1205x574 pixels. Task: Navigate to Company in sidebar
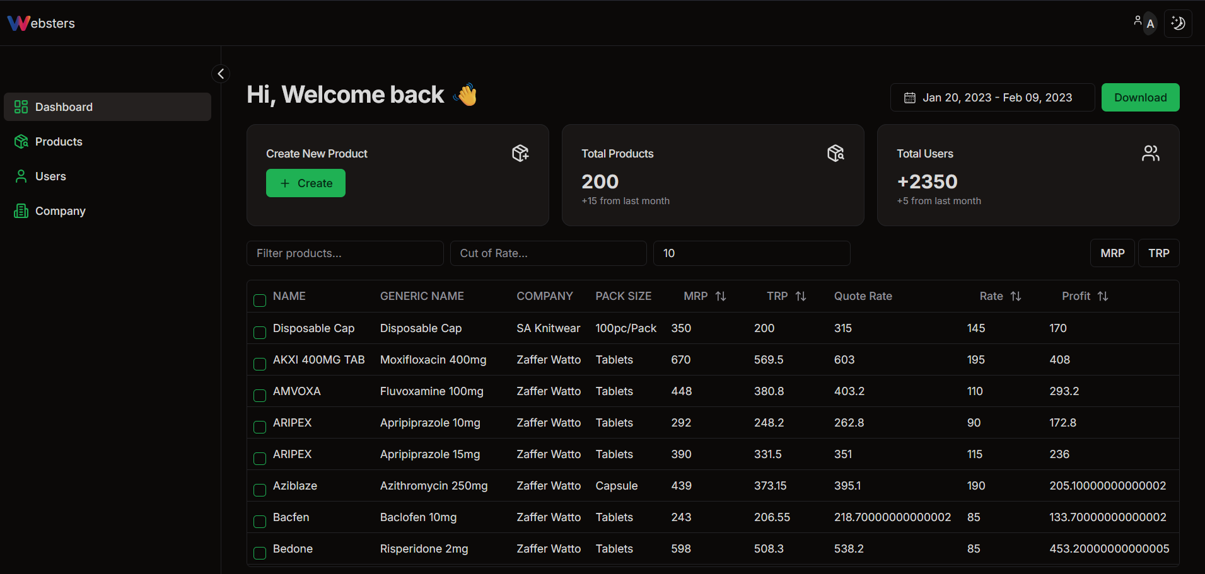point(60,211)
